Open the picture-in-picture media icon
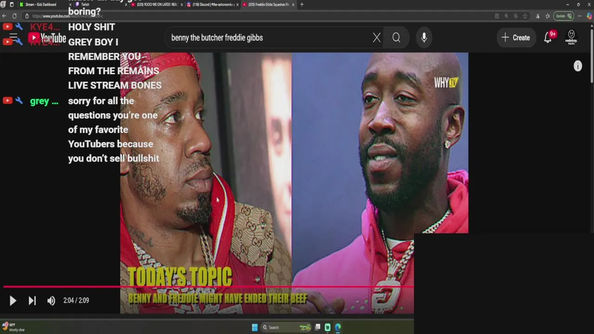This screenshot has width=594, height=334. pos(516,16)
